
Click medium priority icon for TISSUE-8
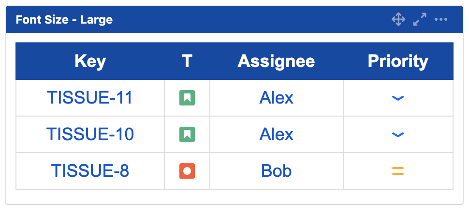pos(398,171)
